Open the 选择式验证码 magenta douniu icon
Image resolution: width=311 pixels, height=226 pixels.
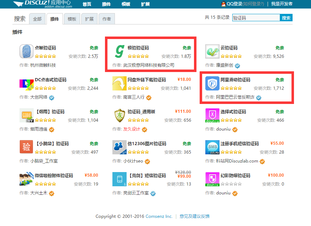[x=212, y=115]
